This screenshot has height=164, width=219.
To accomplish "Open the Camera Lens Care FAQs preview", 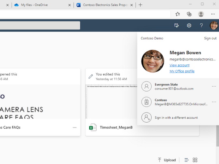I will tap(40, 102).
